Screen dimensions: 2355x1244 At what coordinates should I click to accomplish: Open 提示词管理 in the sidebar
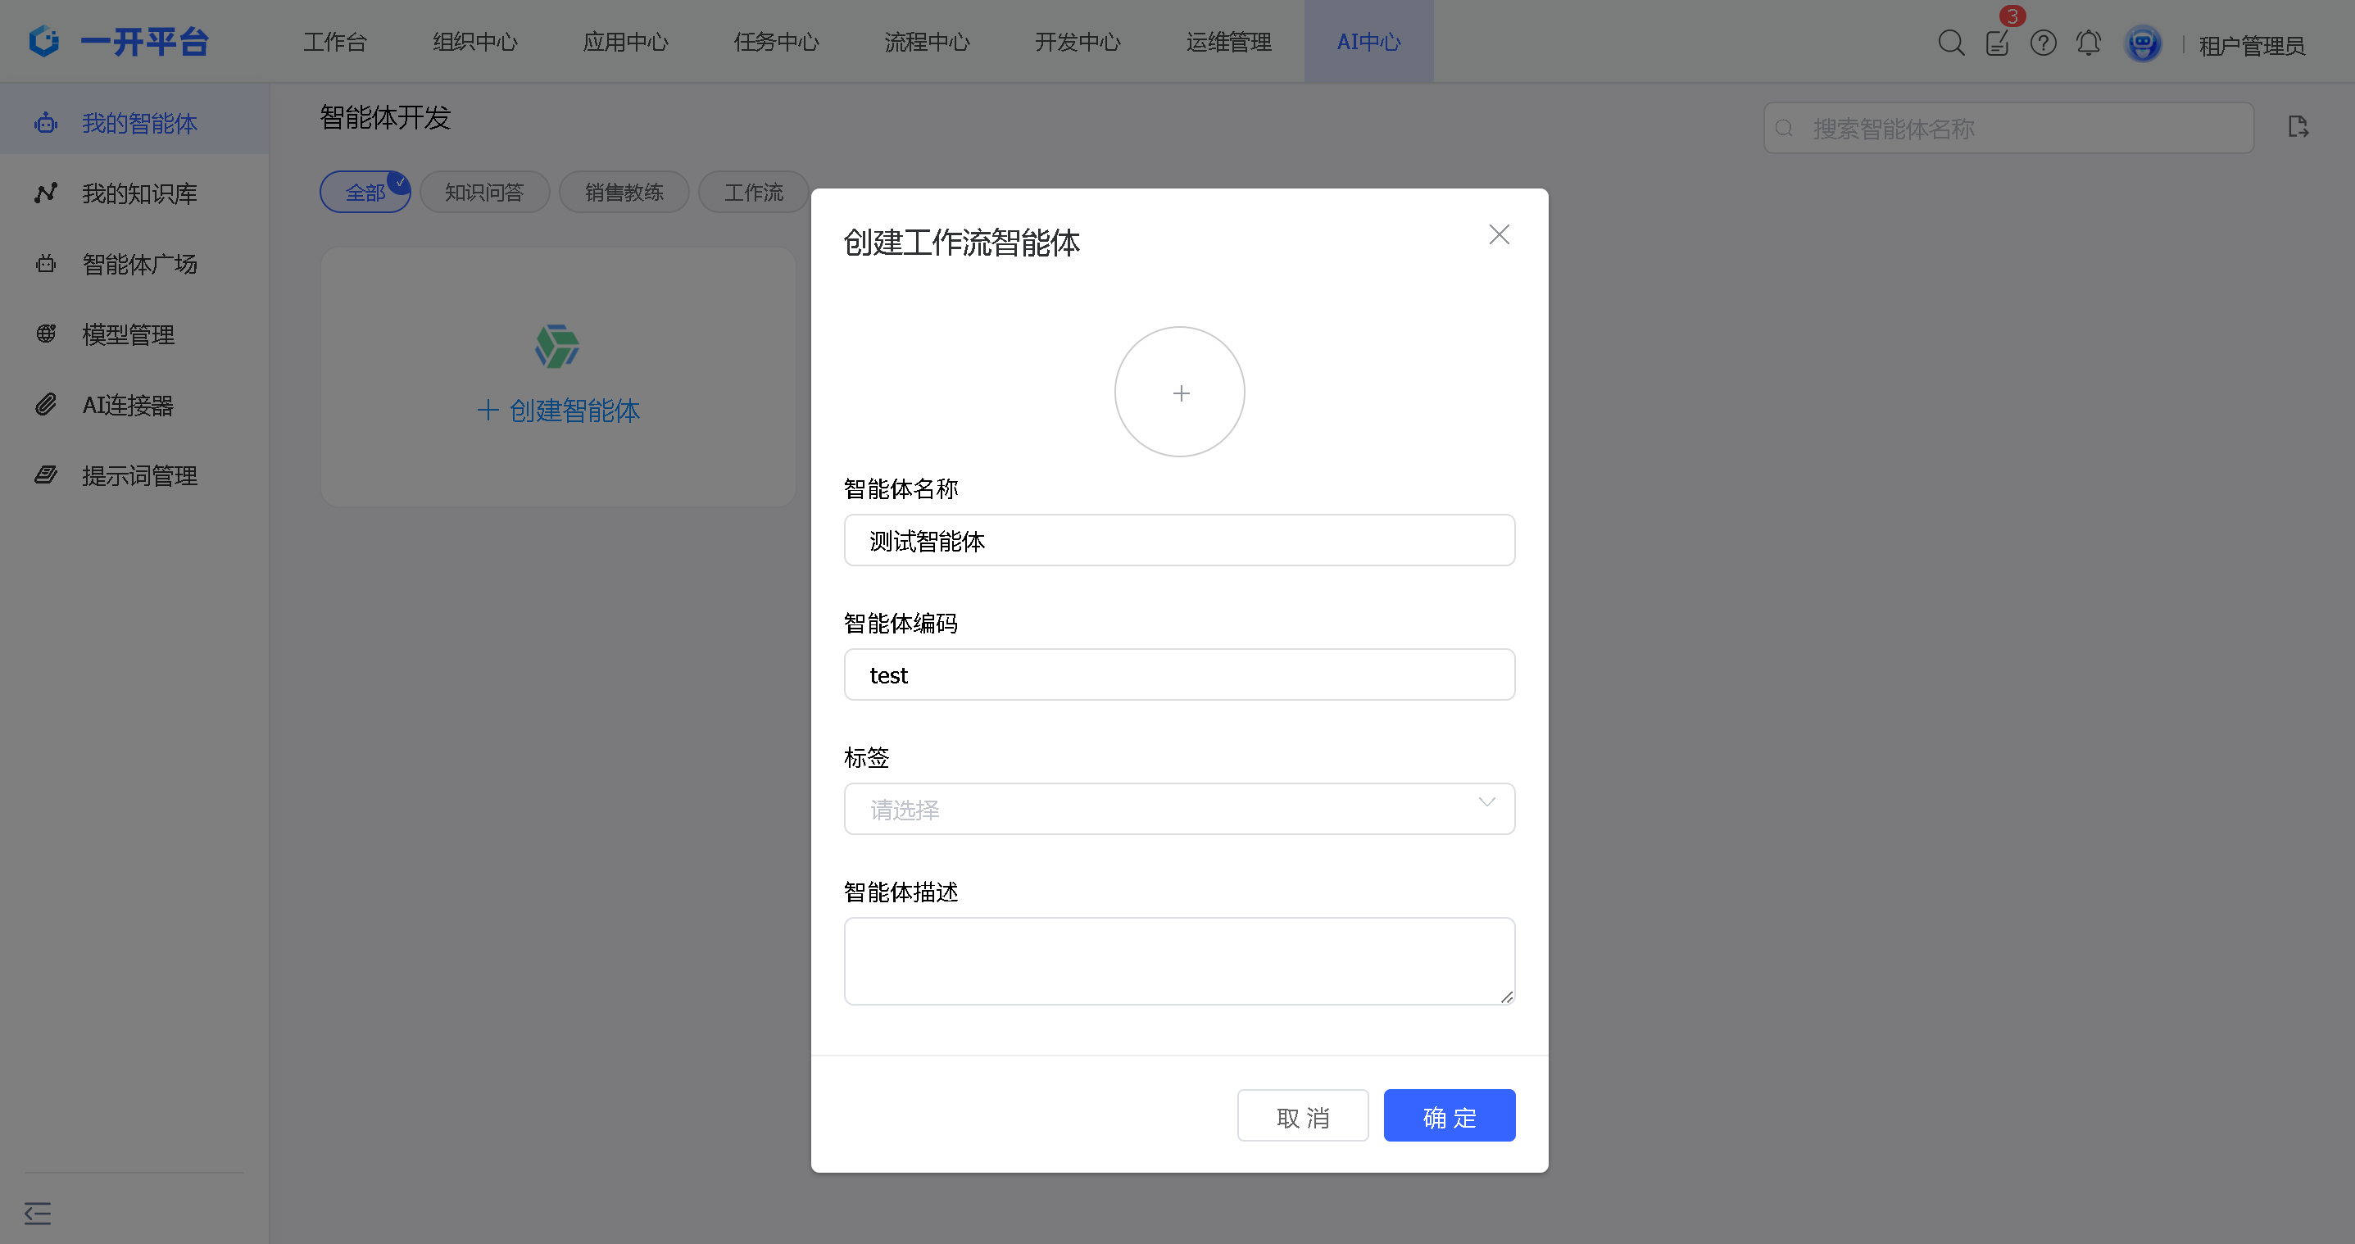tap(139, 475)
